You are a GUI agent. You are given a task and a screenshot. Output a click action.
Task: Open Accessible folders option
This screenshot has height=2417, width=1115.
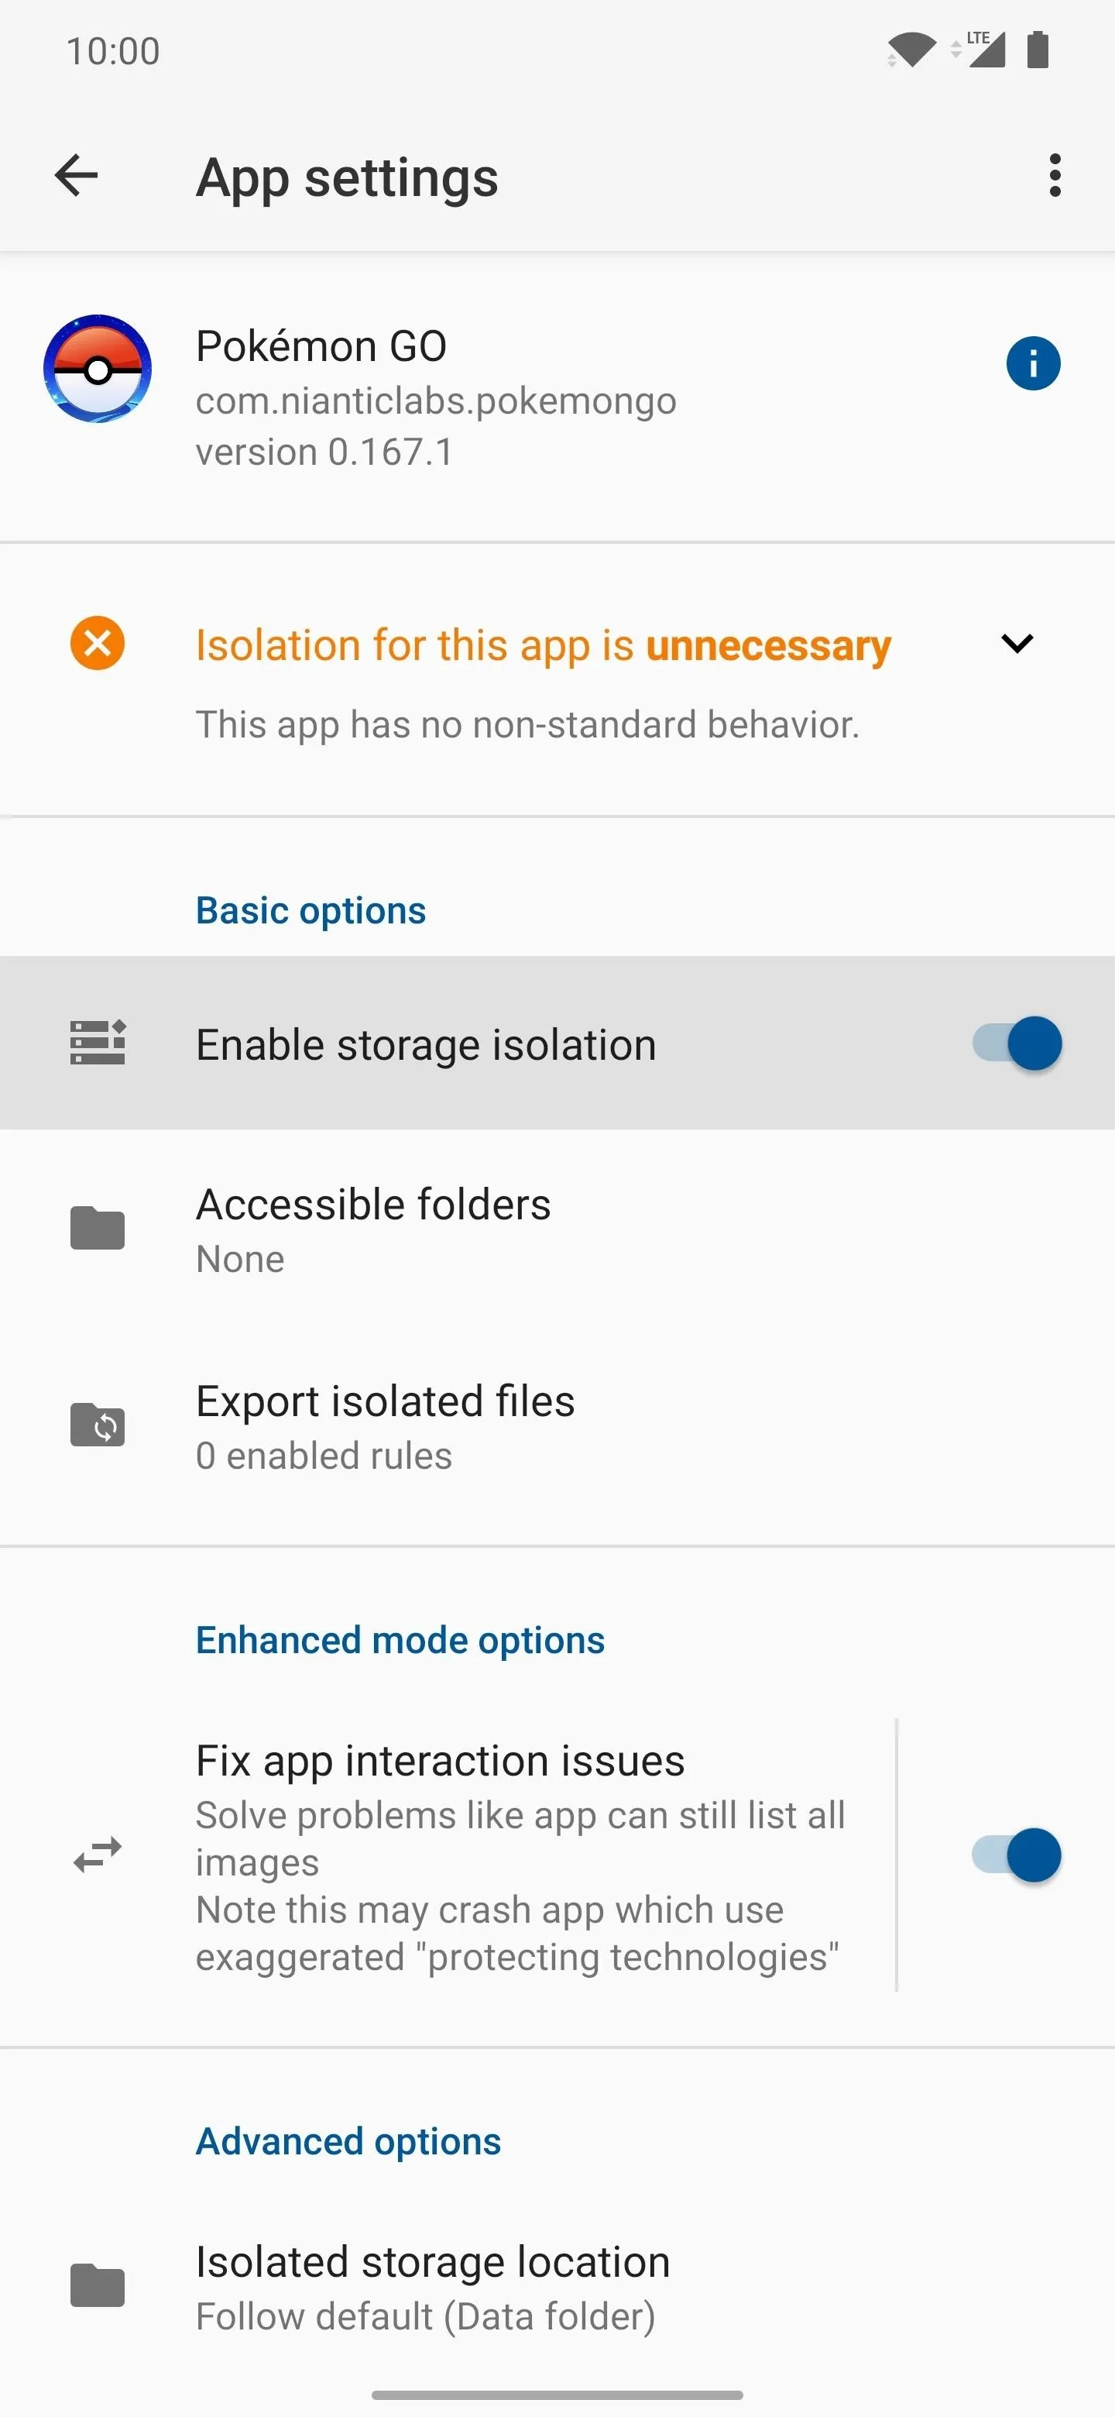(557, 1229)
